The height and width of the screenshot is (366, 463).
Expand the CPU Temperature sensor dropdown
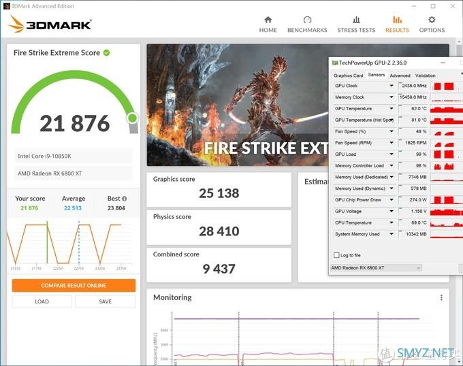[392, 222]
